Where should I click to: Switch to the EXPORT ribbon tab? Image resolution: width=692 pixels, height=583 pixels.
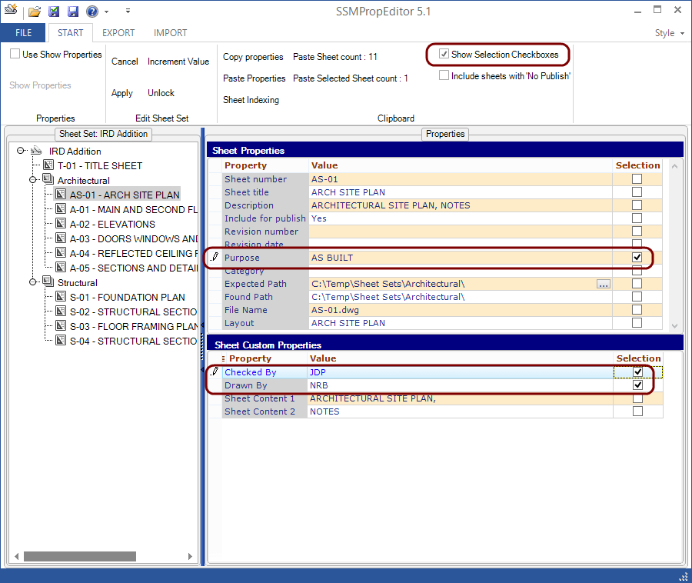click(118, 33)
